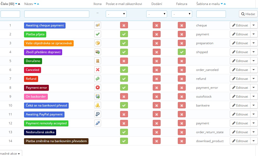Image resolution: width=258 pixels, height=156 pixels.
Task: Toggle Faktura for Refund
Action: [x=182, y=79]
